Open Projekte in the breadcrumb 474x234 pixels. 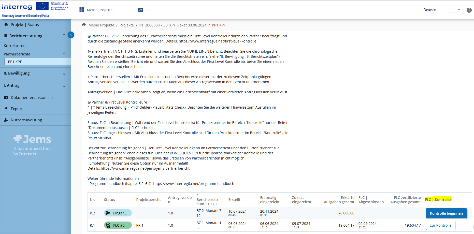127,25
